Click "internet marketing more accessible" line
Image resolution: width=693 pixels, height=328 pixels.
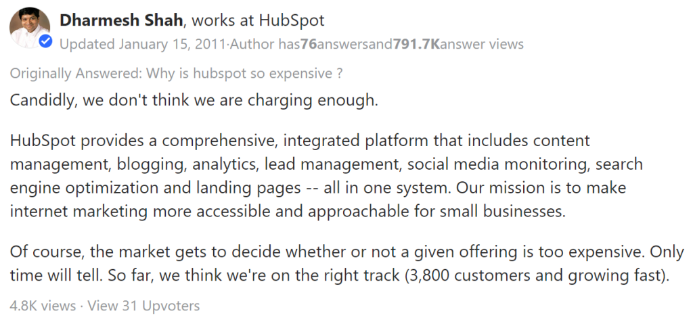coord(287,212)
